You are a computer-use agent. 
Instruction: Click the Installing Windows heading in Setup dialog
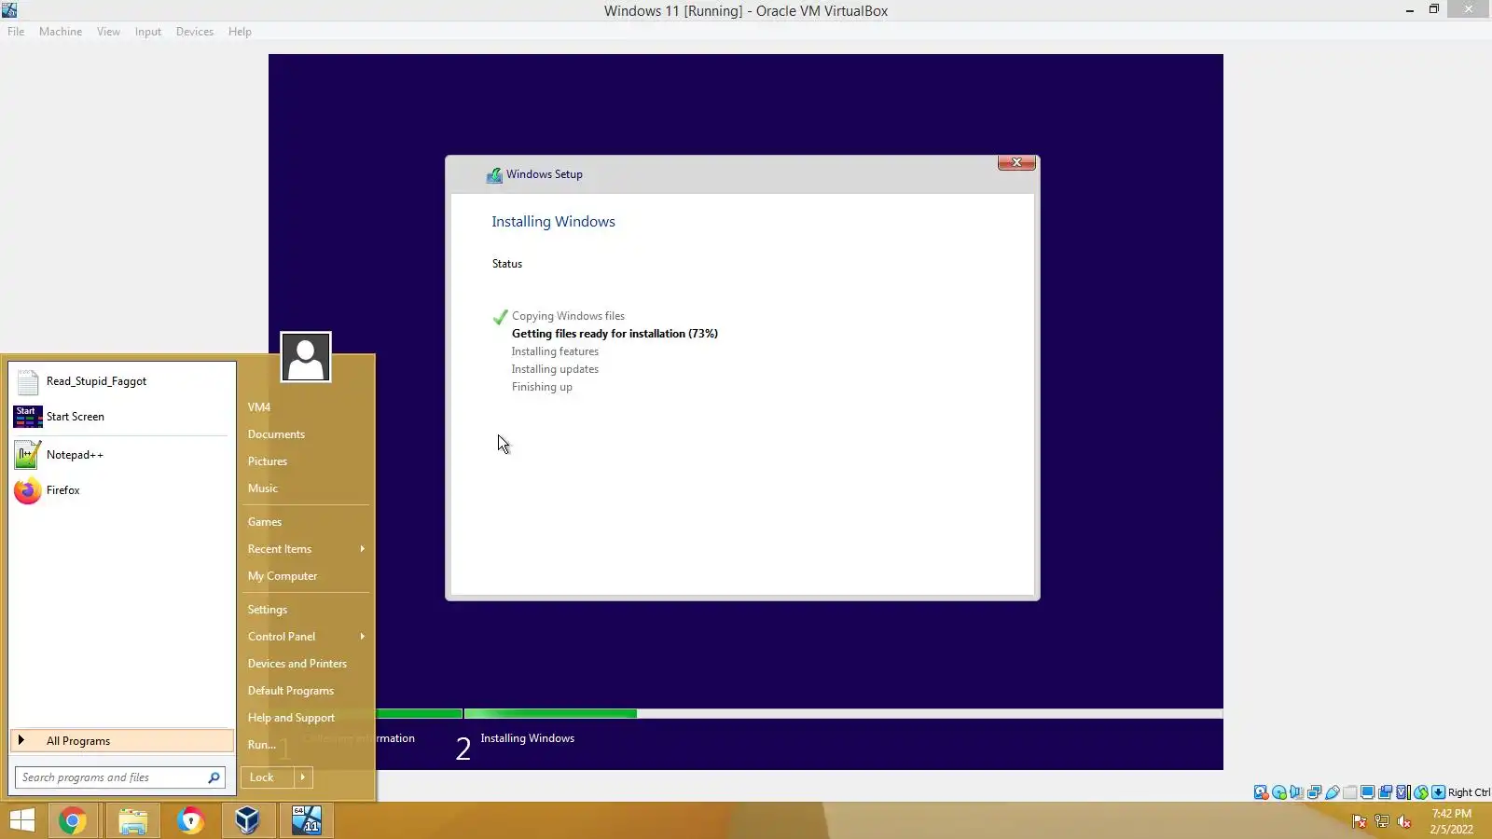click(x=553, y=222)
